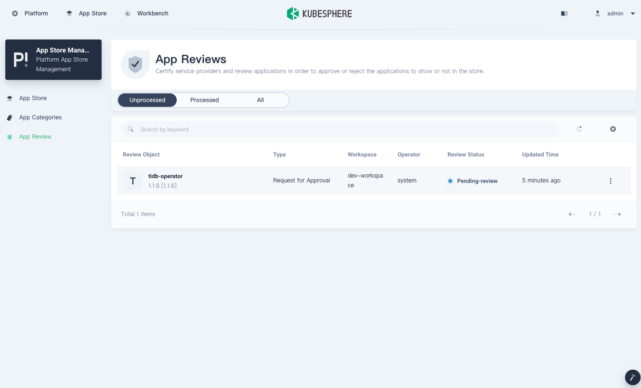641x388 pixels.
Task: Switch to the Unprocessed filter
Action: pyautogui.click(x=147, y=100)
